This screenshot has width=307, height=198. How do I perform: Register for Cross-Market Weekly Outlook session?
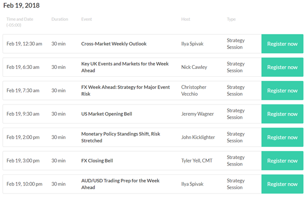(282, 44)
